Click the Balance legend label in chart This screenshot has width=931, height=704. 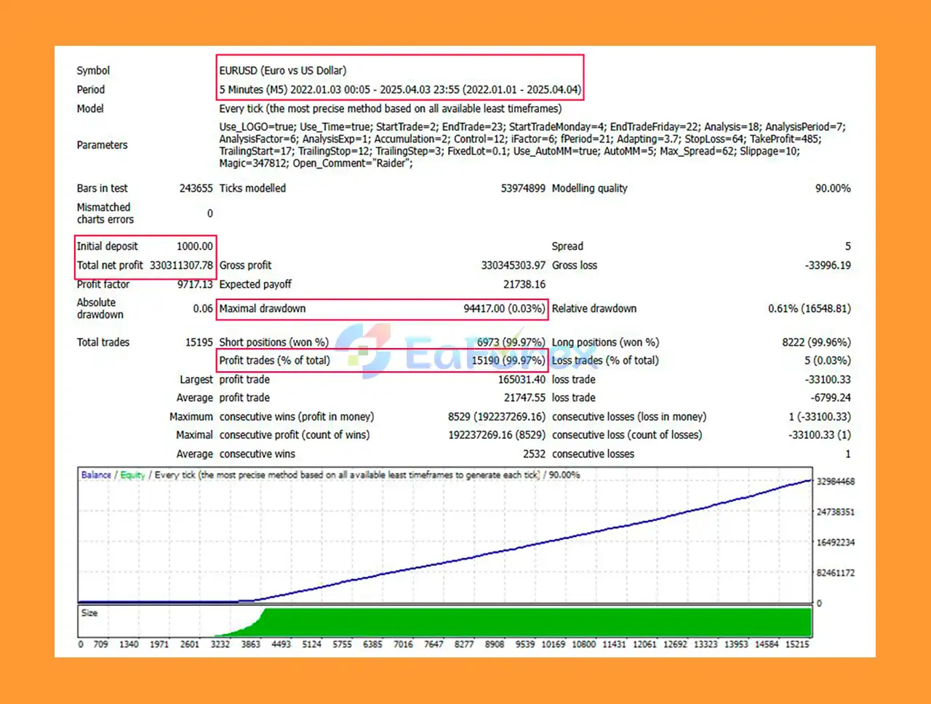pos(96,475)
